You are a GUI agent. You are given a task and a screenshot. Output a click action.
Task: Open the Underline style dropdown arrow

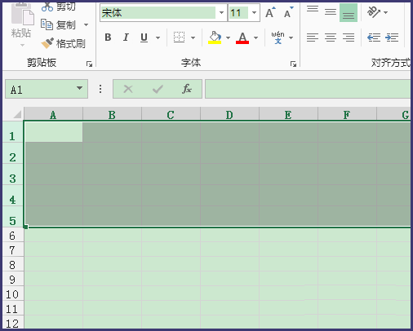point(158,38)
